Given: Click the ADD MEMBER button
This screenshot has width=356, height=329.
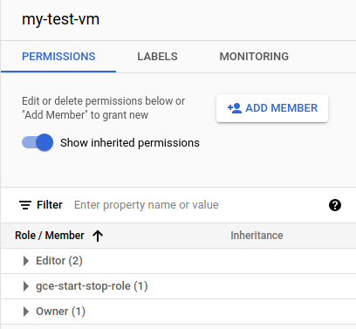Looking at the screenshot, I should point(272,108).
